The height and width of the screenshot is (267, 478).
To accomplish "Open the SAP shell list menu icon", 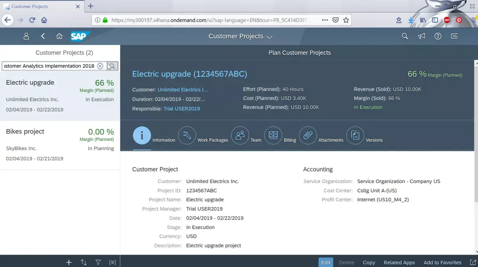I will point(454,36).
